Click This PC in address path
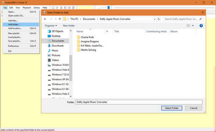Image resolution: width=216 pixels, height=132 pixels. click(x=74, y=19)
